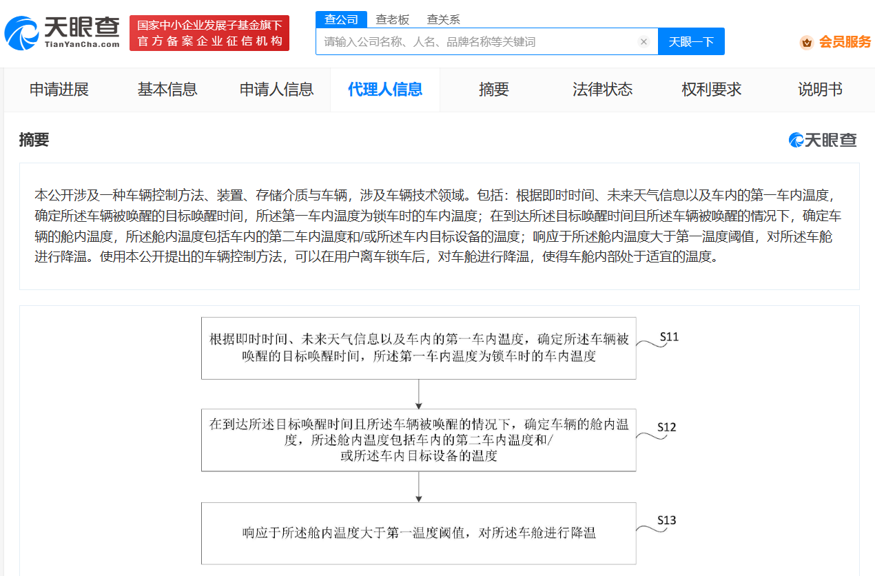Screen dimensions: 875x576
Task: Click the 天眼查 watermark logo beside 摘要
Action: [823, 140]
